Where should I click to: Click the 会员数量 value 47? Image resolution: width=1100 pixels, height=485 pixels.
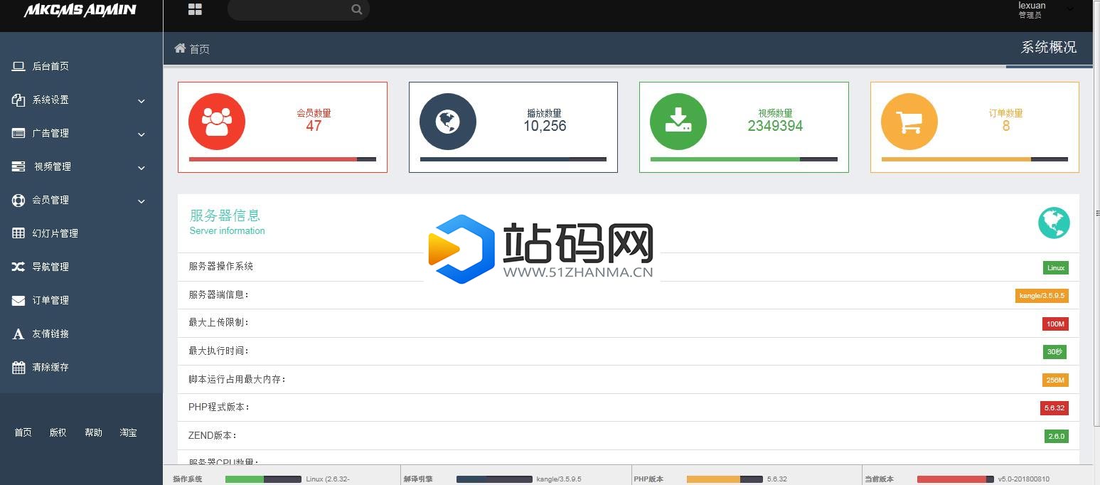point(314,126)
